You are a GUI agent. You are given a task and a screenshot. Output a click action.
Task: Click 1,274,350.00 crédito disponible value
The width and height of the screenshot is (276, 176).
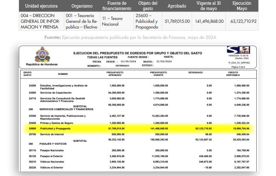point(242,93)
